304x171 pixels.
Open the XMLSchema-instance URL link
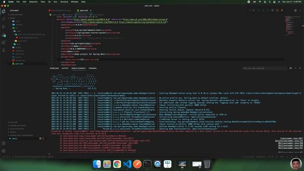pos(145,19)
